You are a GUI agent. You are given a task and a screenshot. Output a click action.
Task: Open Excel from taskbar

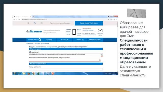[x=38, y=74]
